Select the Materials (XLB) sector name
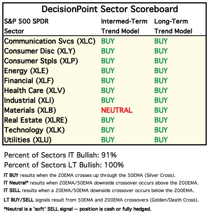 click(x=30, y=110)
